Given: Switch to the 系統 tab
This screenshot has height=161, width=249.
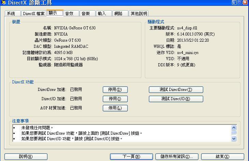Looking at the screenshot, I should click(13, 14).
